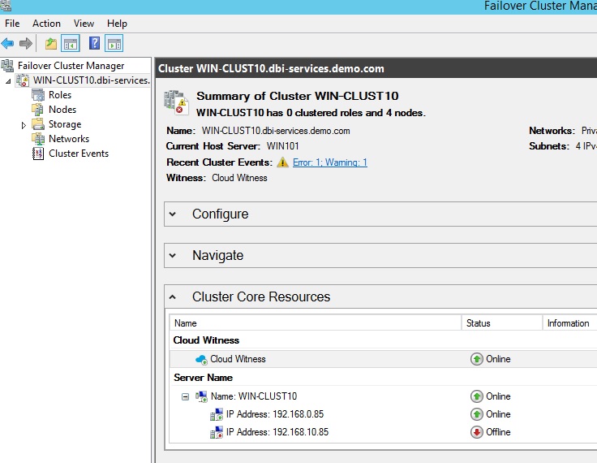Expand the Configure section chevron

click(x=173, y=214)
